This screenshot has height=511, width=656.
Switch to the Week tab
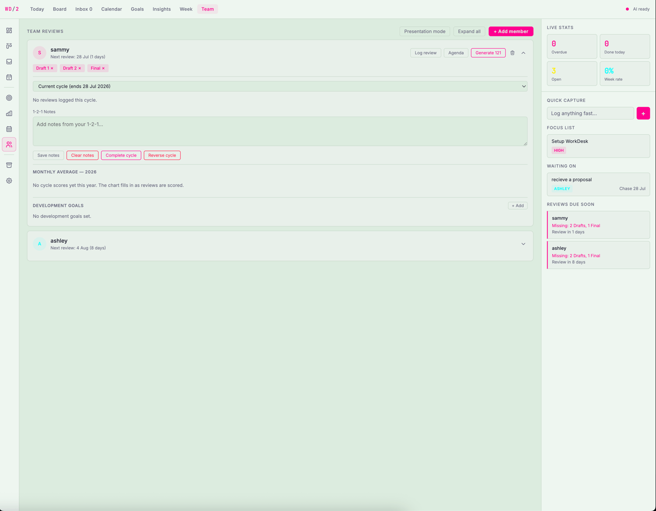[x=186, y=9]
